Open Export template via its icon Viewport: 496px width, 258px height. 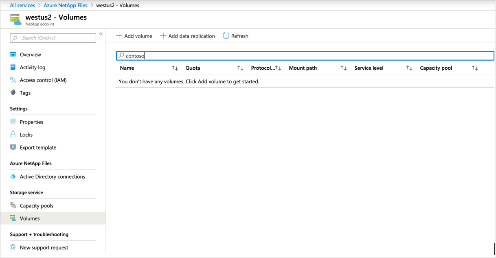click(13, 147)
